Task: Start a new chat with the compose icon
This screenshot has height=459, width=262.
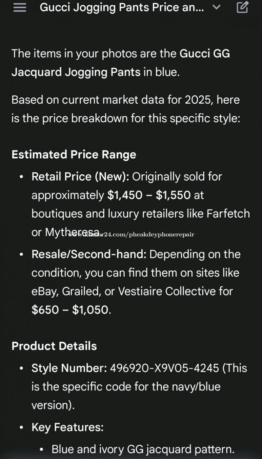Action: [242, 7]
